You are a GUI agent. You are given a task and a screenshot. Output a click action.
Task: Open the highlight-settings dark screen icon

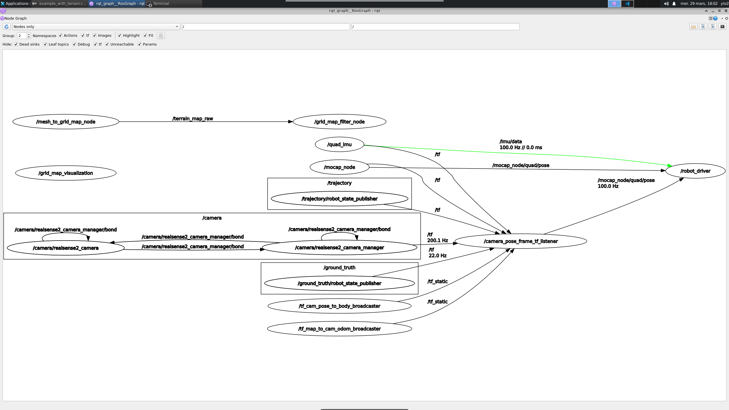pyautogui.click(x=723, y=26)
